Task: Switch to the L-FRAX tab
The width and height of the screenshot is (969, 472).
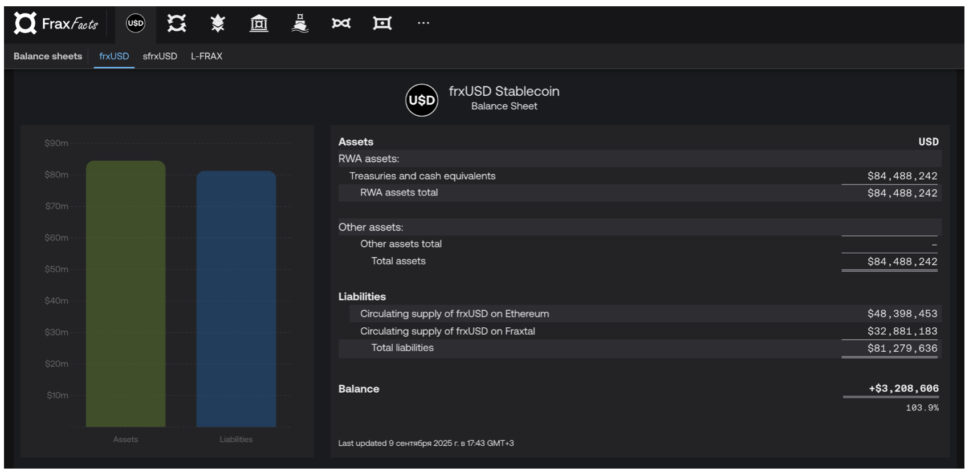Action: click(206, 56)
